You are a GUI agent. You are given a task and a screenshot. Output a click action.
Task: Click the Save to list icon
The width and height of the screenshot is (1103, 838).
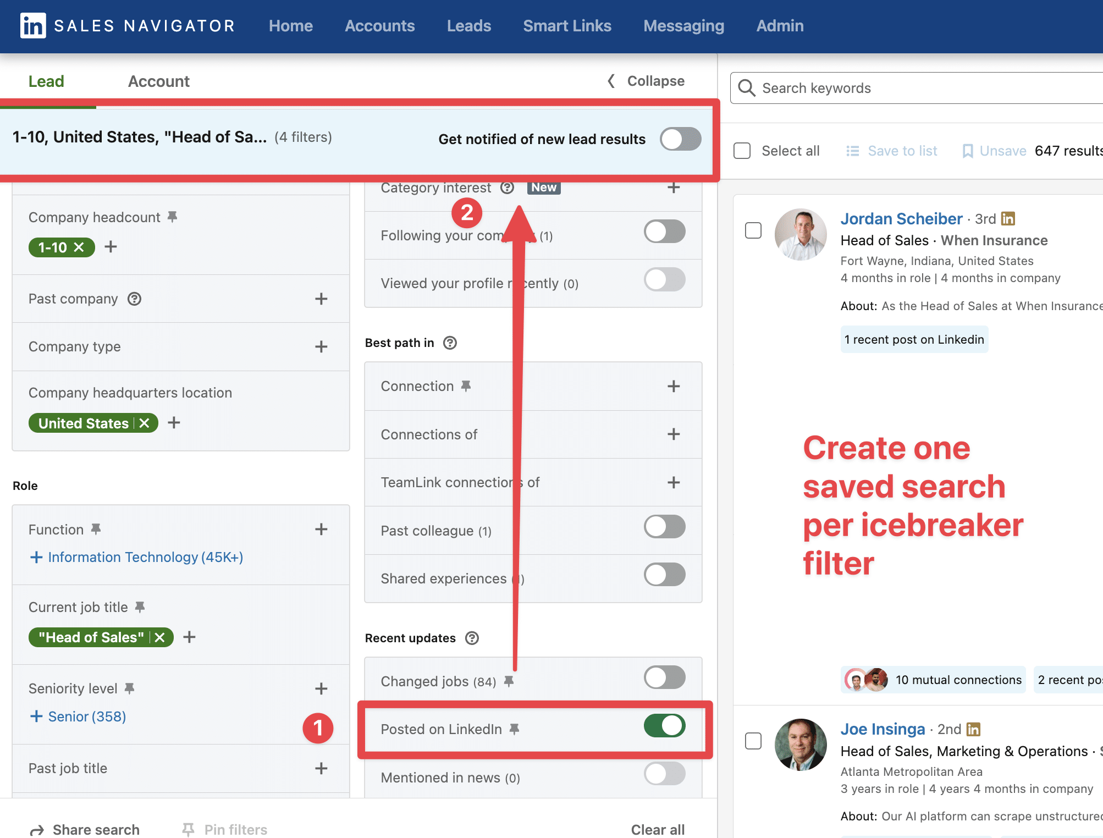(x=853, y=151)
